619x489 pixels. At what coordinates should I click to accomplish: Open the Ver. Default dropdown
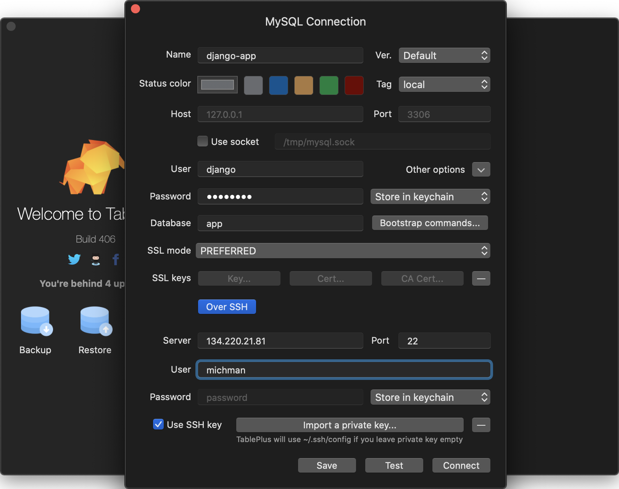tap(444, 56)
